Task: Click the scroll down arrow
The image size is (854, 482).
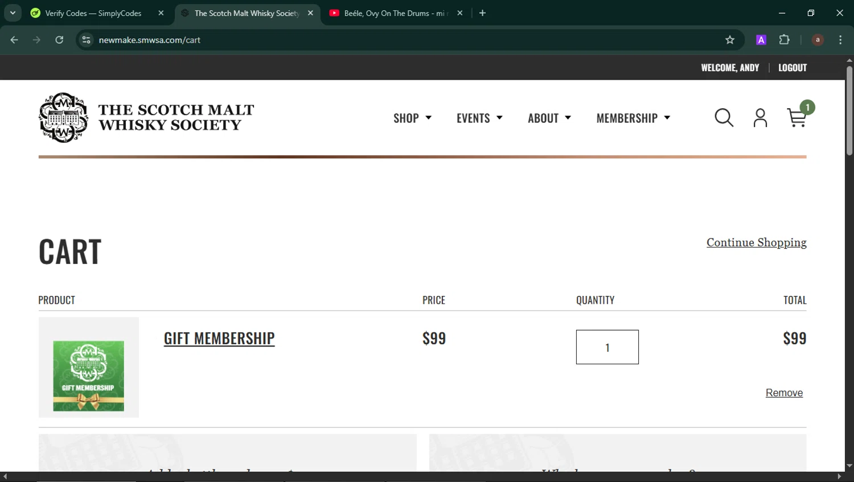Action: pos(849,465)
